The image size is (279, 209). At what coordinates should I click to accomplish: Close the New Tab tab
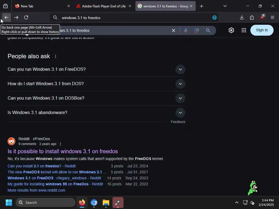[69, 6]
